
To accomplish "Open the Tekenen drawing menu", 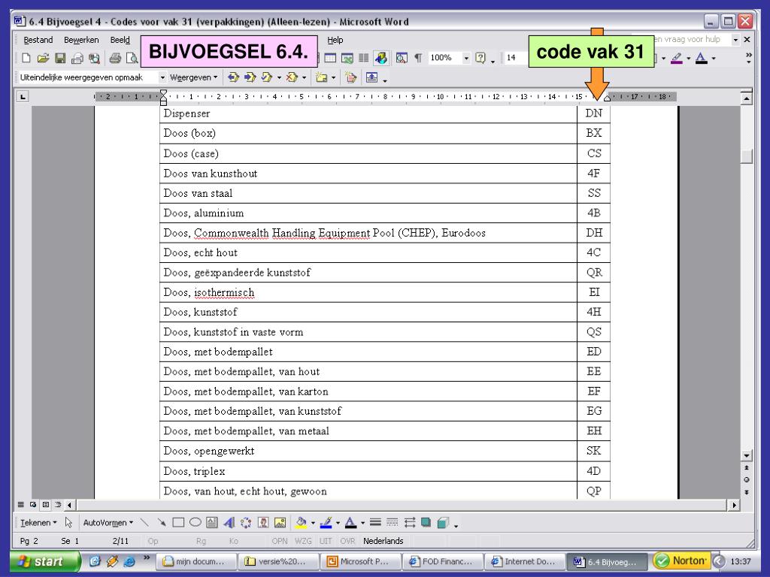I will 38,523.
